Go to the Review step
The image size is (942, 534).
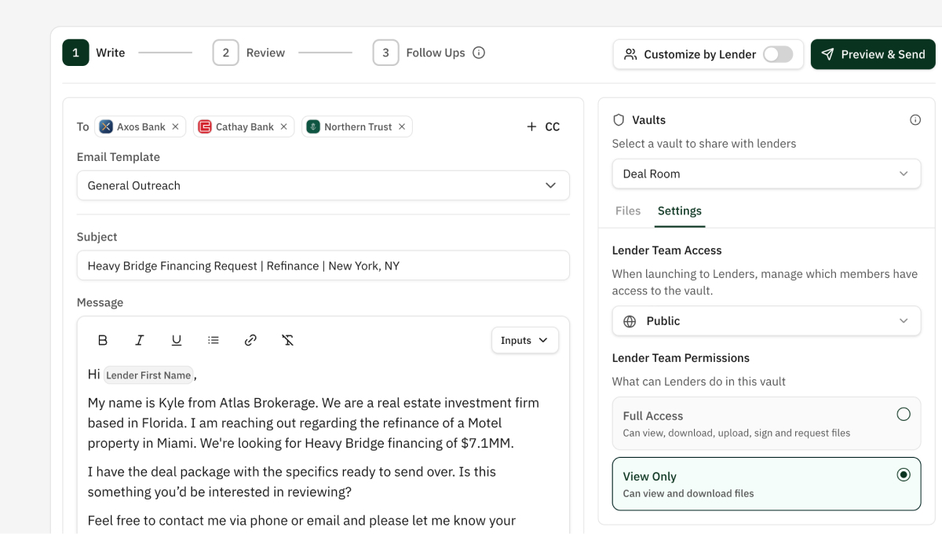(x=249, y=53)
